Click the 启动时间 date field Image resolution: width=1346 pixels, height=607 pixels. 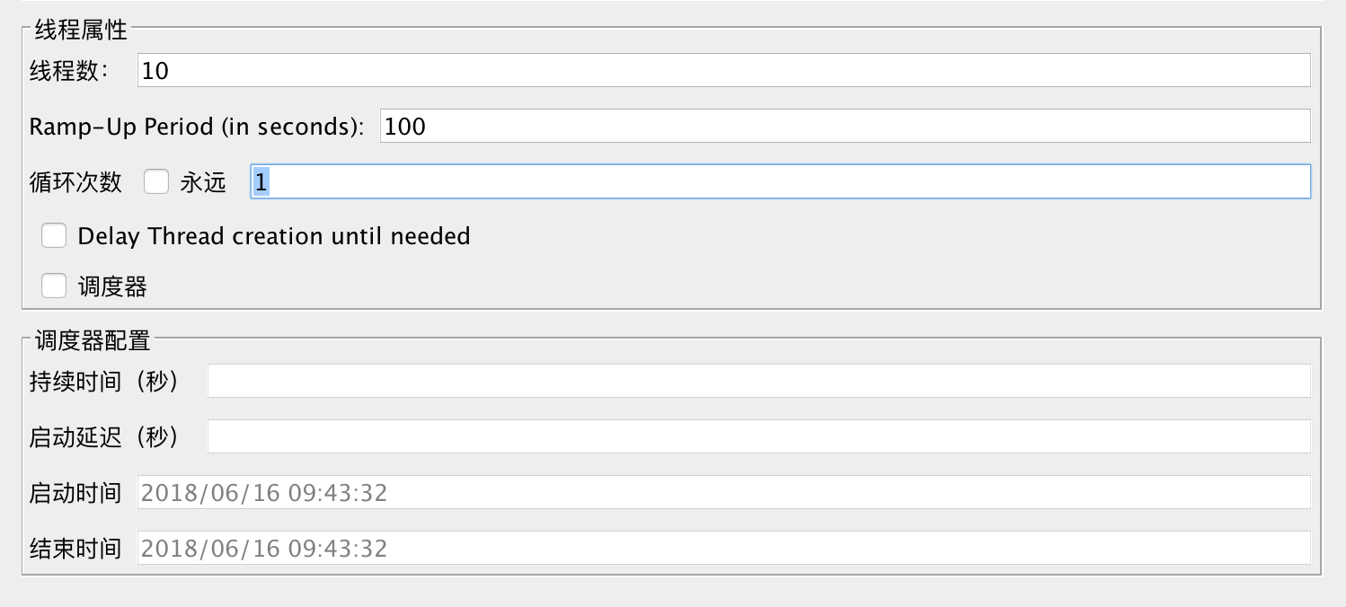tap(723, 493)
